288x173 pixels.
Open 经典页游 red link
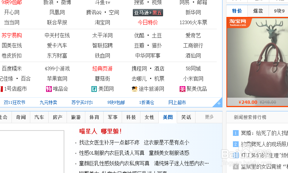(103, 68)
